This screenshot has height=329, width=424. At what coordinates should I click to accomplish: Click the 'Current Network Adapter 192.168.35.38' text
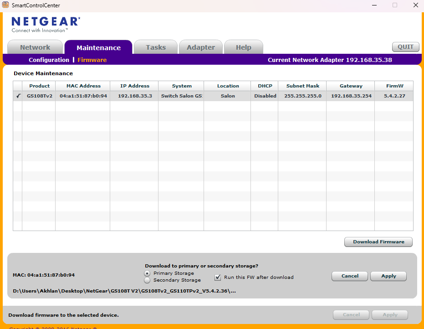coord(330,60)
